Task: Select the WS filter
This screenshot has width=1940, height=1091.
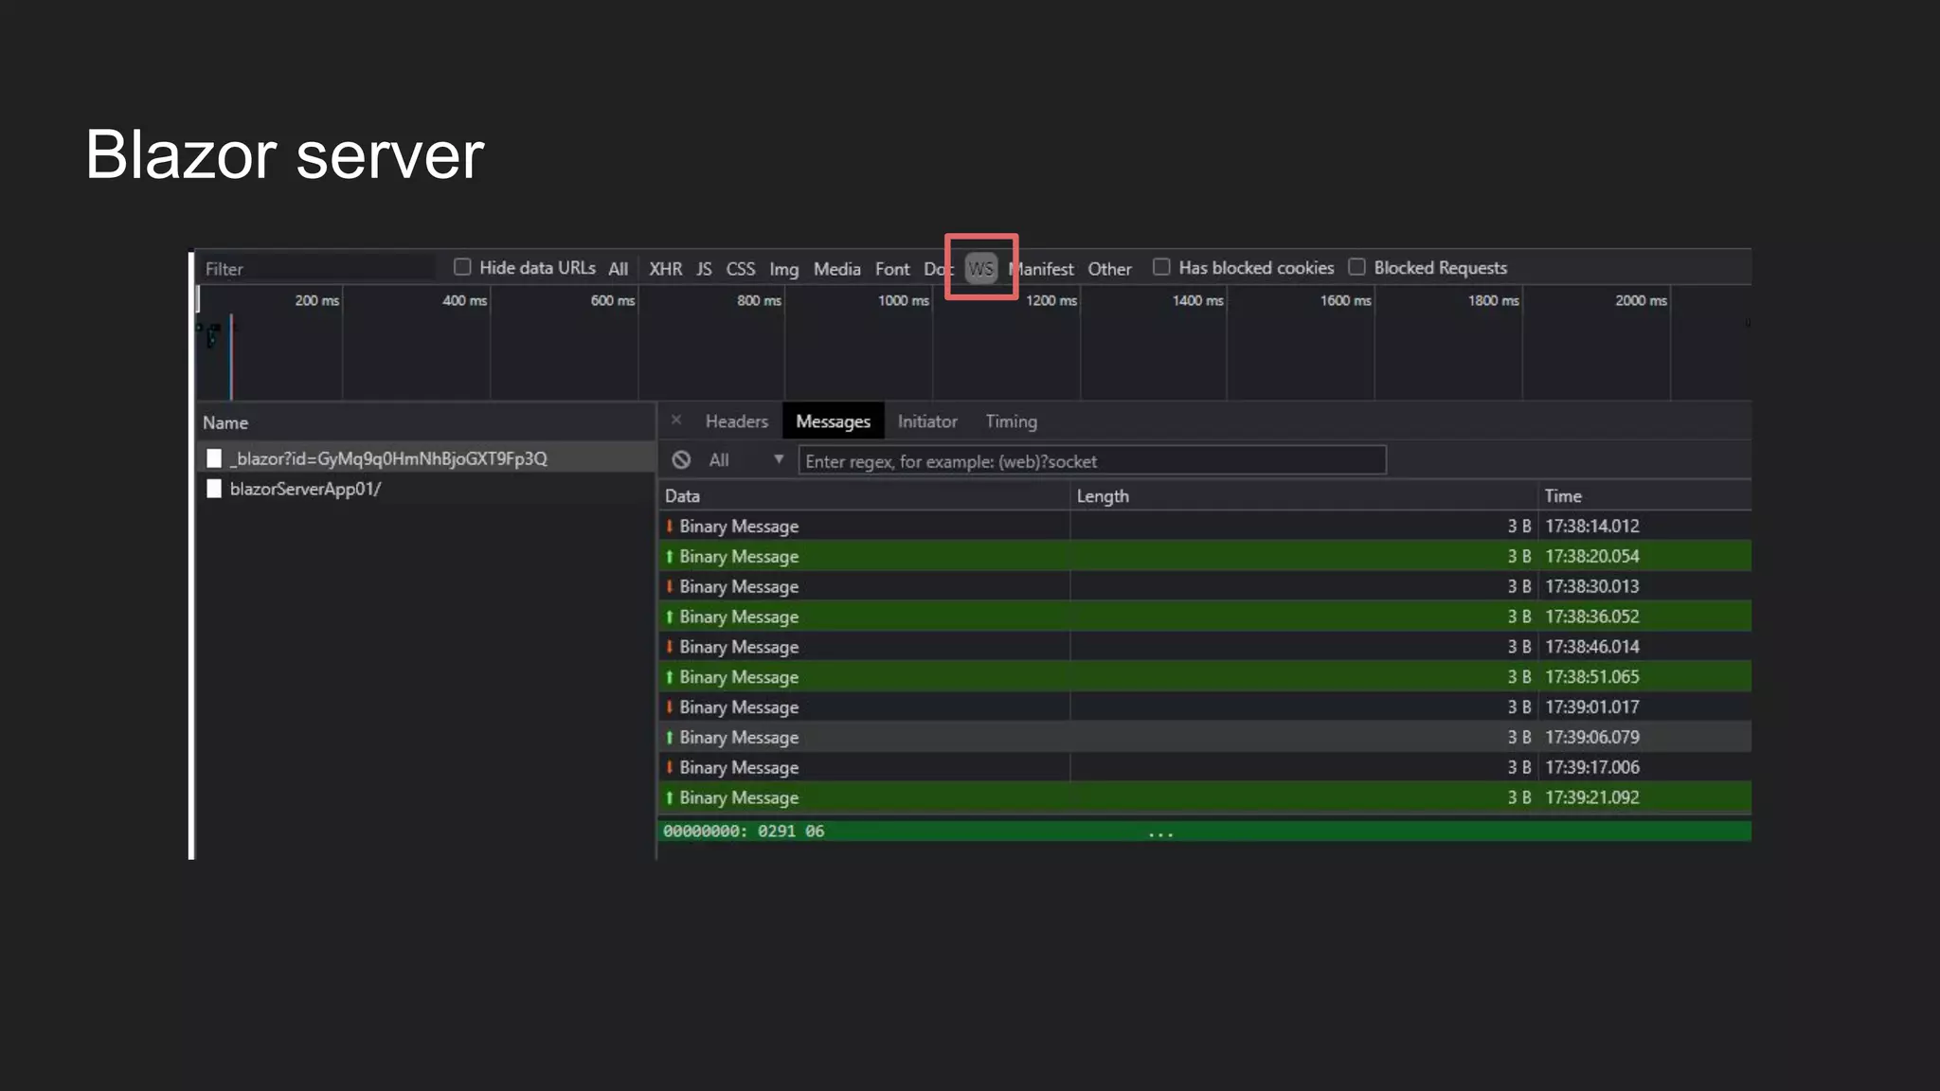Action: click(981, 269)
